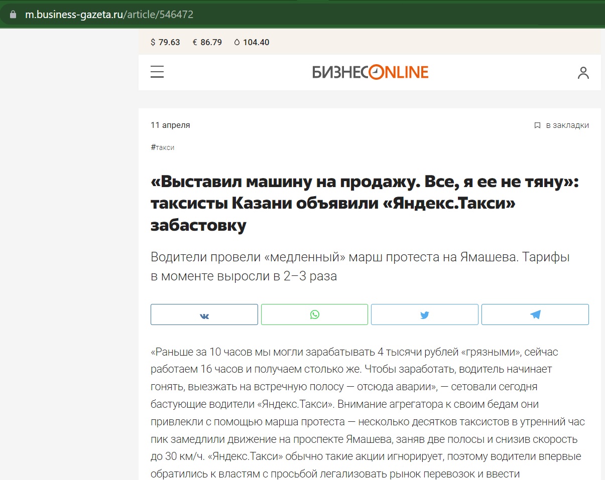Share the article on VK
This screenshot has height=480, width=605.
pos(204,315)
